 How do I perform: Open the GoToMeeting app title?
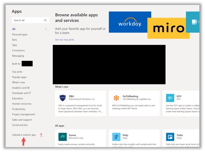130,96
